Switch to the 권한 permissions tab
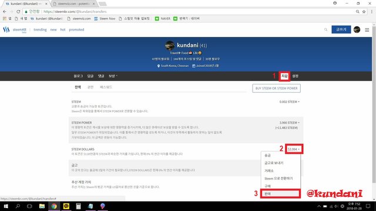Viewport: 376px width, 211px height. coord(90,87)
